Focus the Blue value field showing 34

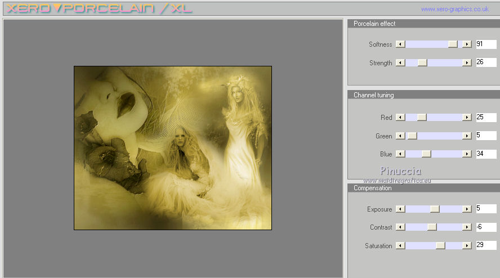pyautogui.click(x=486, y=154)
